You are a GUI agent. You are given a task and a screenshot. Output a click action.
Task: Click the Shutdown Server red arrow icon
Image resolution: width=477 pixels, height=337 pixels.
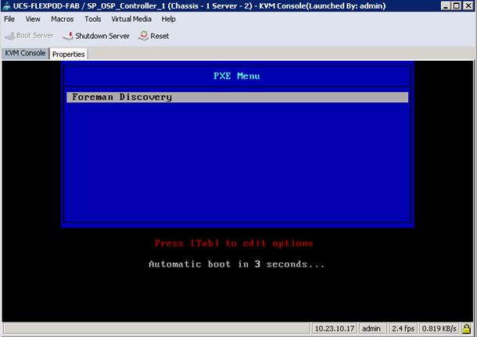point(68,36)
